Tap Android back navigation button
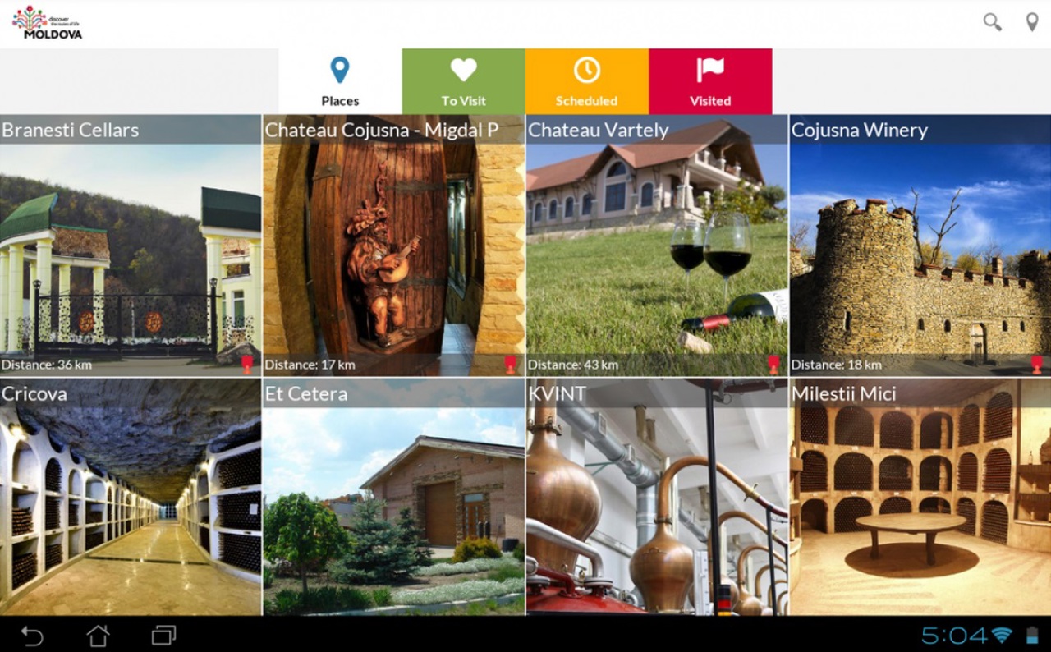1051x652 pixels. pyautogui.click(x=32, y=635)
